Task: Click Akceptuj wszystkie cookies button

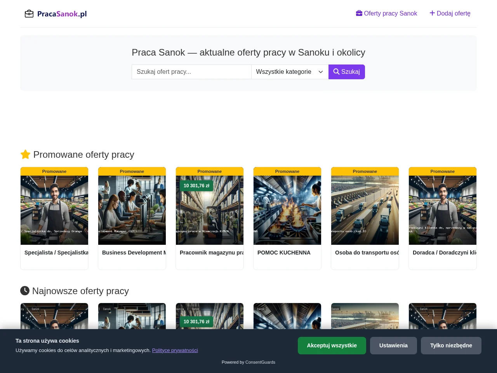Action: click(x=332, y=345)
